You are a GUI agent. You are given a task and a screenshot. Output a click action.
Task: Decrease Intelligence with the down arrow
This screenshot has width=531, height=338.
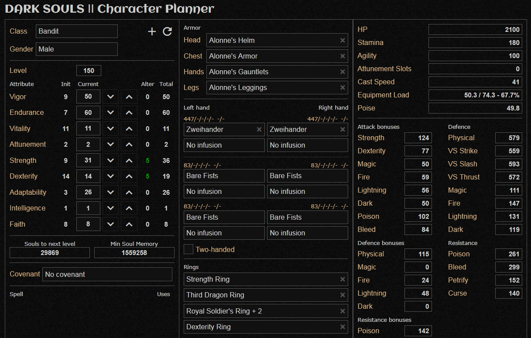[111, 208]
